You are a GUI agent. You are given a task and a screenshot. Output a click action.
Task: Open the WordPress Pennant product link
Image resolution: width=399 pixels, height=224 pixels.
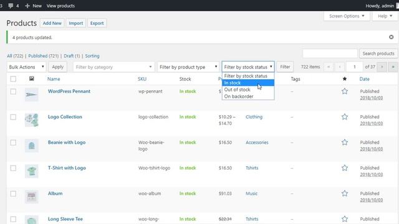[x=69, y=91]
